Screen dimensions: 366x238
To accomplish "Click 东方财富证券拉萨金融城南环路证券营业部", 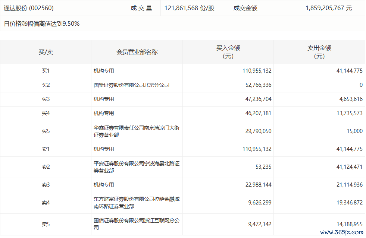I will pos(137,203).
